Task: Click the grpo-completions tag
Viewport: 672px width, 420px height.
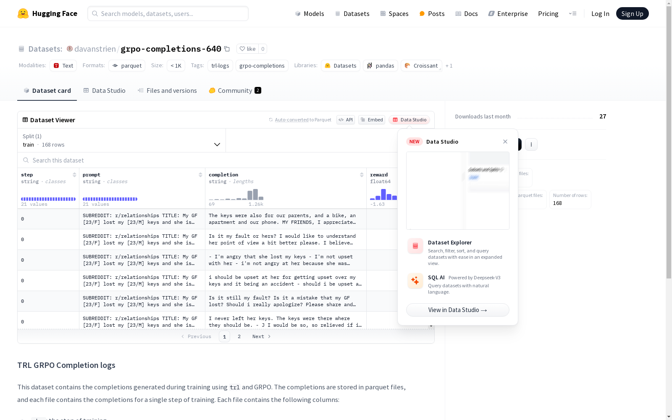Action: [x=262, y=66]
